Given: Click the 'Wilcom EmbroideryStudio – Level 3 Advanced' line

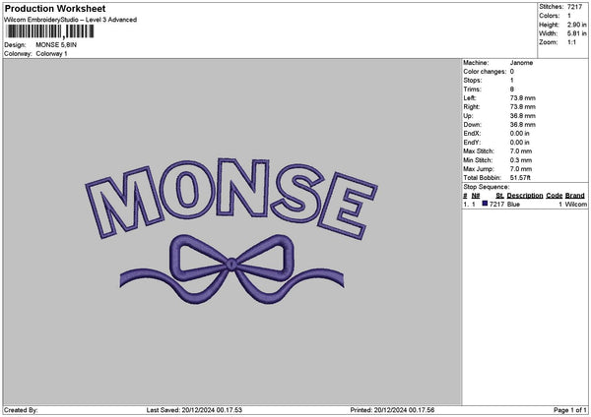Looking at the screenshot, I should point(71,20).
